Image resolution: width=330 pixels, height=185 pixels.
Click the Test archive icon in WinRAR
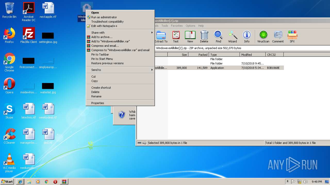coord(176,37)
